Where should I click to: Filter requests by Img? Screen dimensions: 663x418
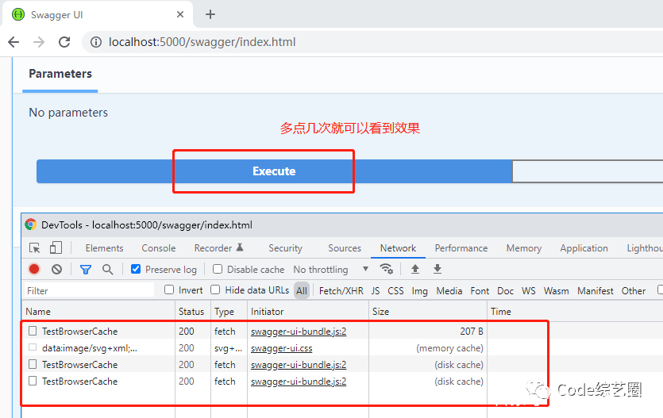click(x=419, y=291)
